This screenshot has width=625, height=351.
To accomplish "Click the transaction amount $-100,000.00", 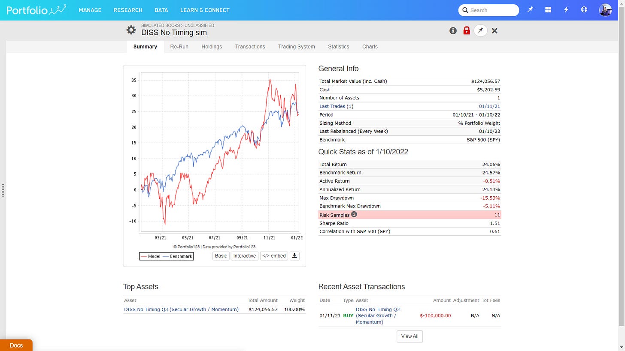I will (x=435, y=315).
